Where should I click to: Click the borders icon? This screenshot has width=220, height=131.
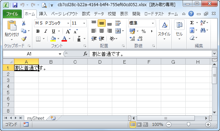(38, 39)
